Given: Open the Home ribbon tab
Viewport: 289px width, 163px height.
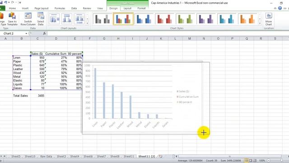Looking at the screenshot, I should (12, 8).
